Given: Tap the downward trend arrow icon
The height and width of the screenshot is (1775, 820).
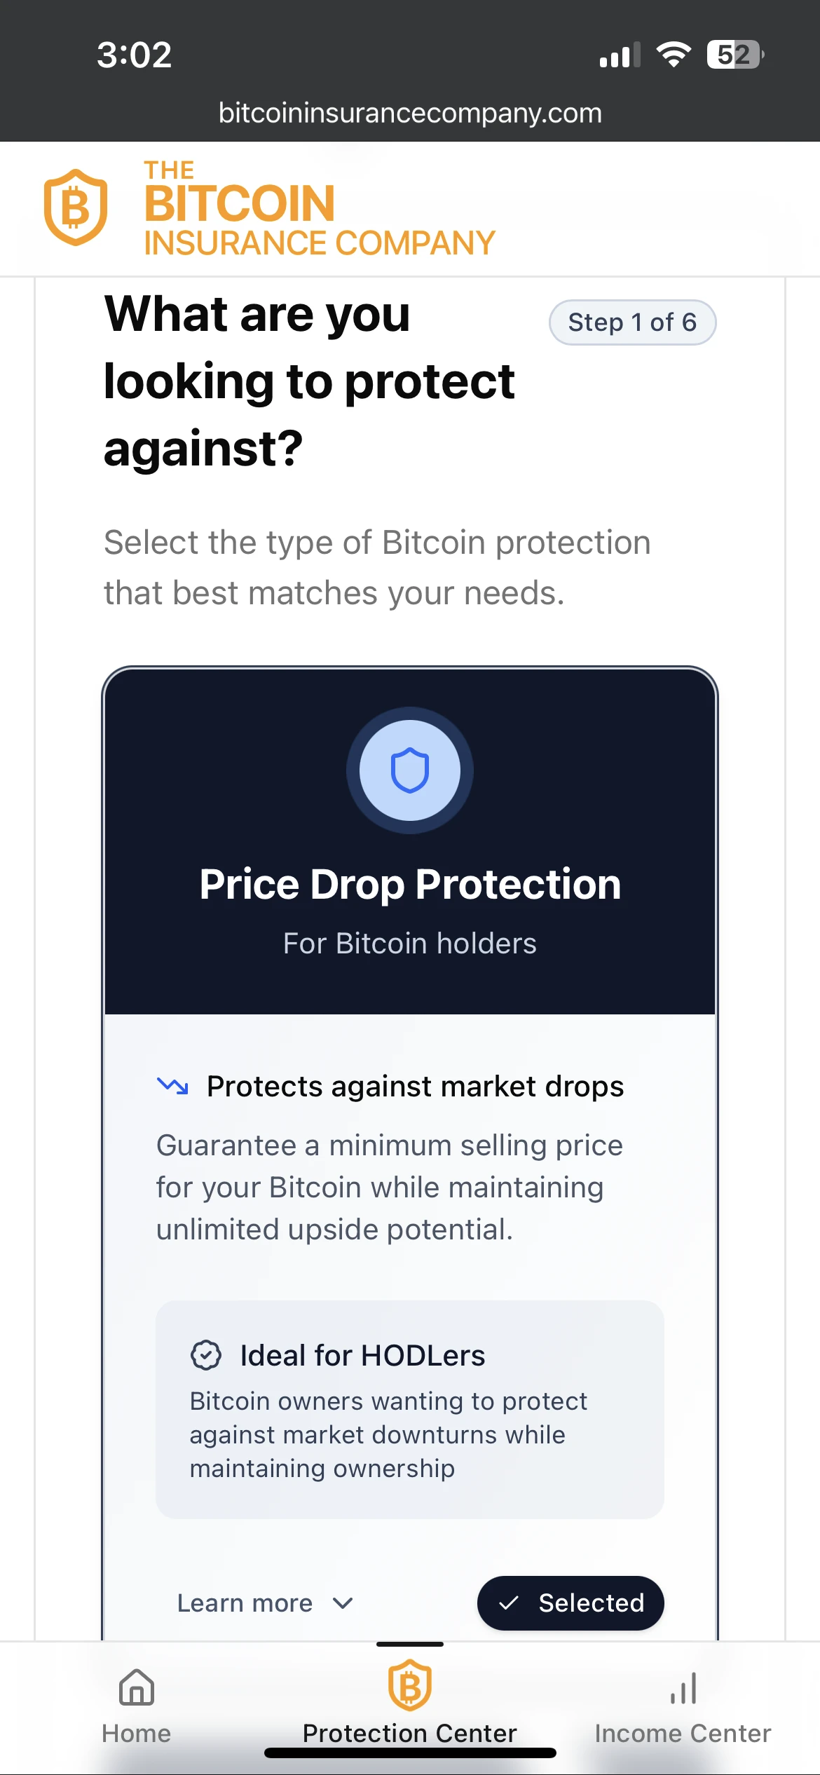Looking at the screenshot, I should 172,1086.
